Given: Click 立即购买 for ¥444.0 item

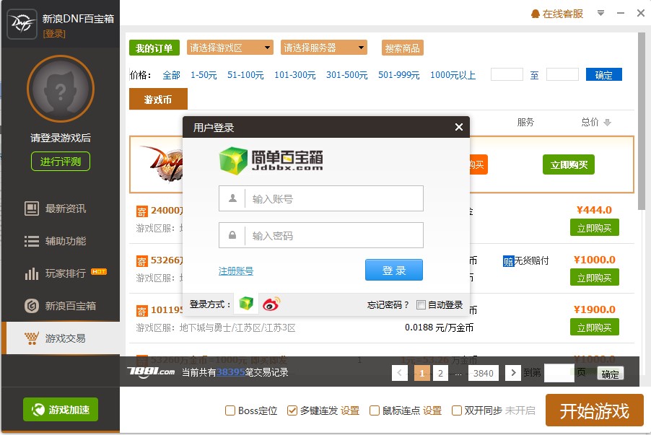Looking at the screenshot, I should [595, 227].
